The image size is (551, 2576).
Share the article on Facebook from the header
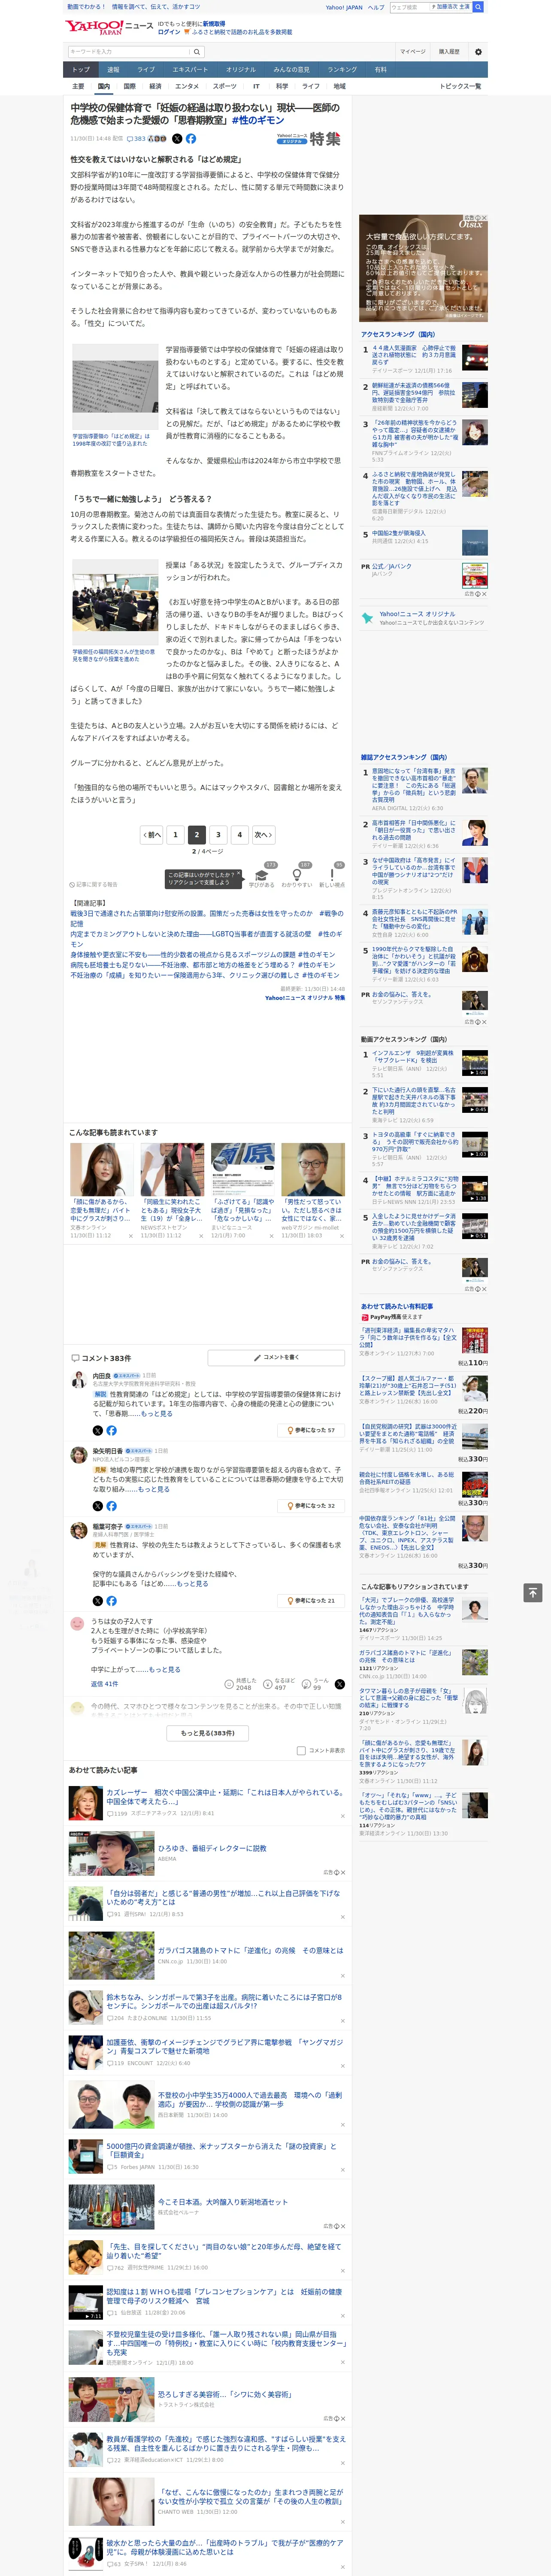(x=191, y=139)
